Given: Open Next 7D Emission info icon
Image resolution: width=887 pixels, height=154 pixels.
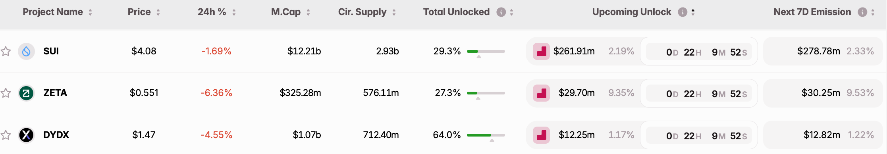Looking at the screenshot, I should [x=862, y=12].
